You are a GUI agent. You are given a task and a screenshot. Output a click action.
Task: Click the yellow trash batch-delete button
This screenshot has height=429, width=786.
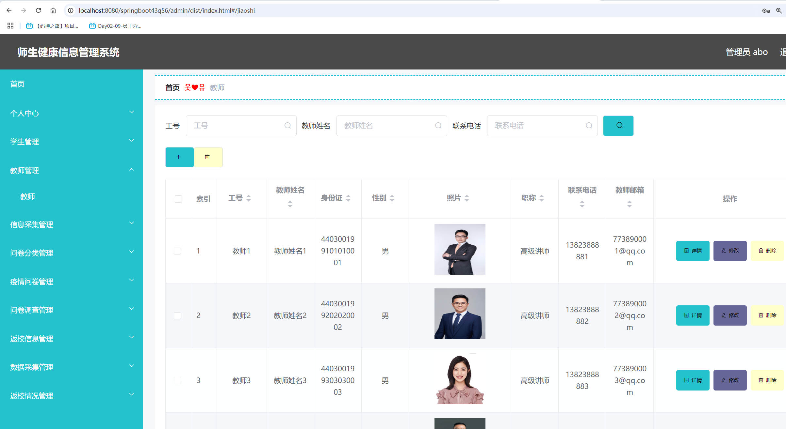coord(208,157)
